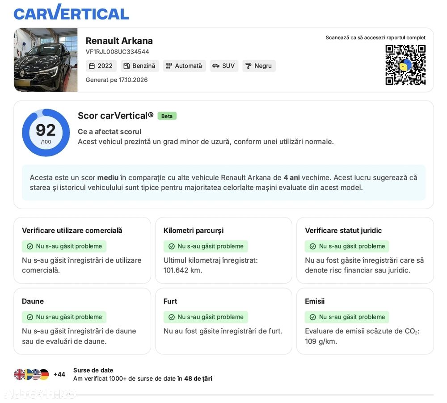Click the UK flag icon
The image size is (447, 403).
19,374
